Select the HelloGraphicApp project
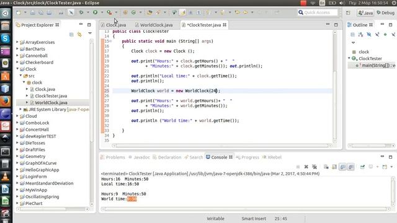The width and height of the screenshot is (397, 223). 42,170
